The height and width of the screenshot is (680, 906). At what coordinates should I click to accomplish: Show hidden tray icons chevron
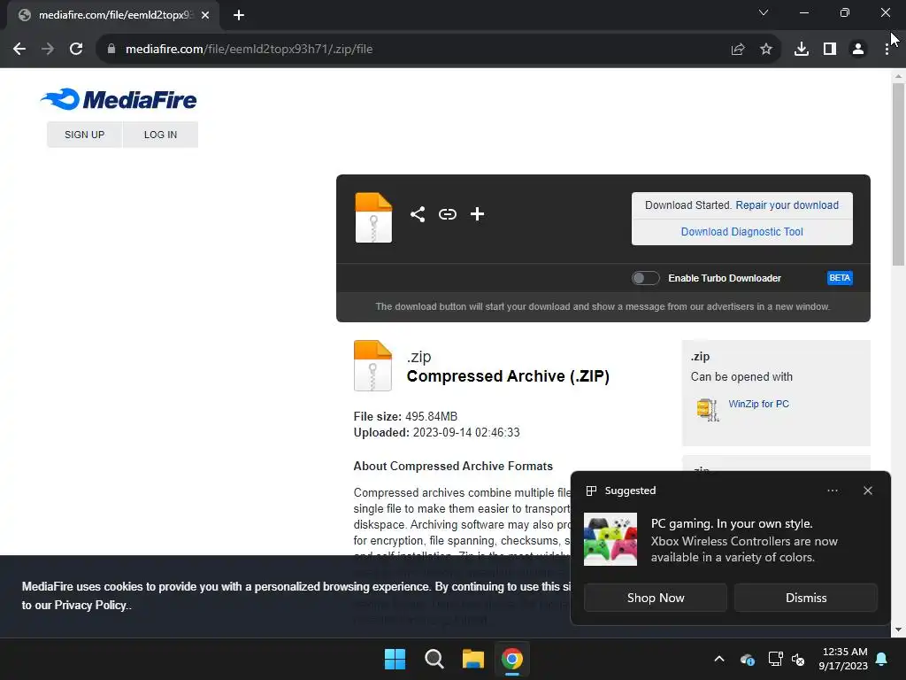click(719, 659)
